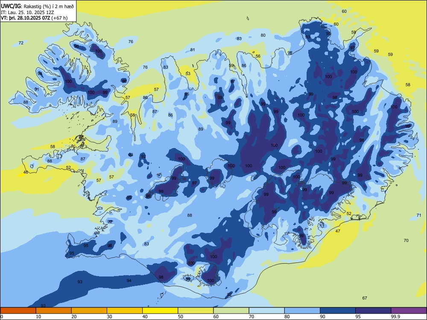Click the map value '81' on the north coast

[193, 50]
